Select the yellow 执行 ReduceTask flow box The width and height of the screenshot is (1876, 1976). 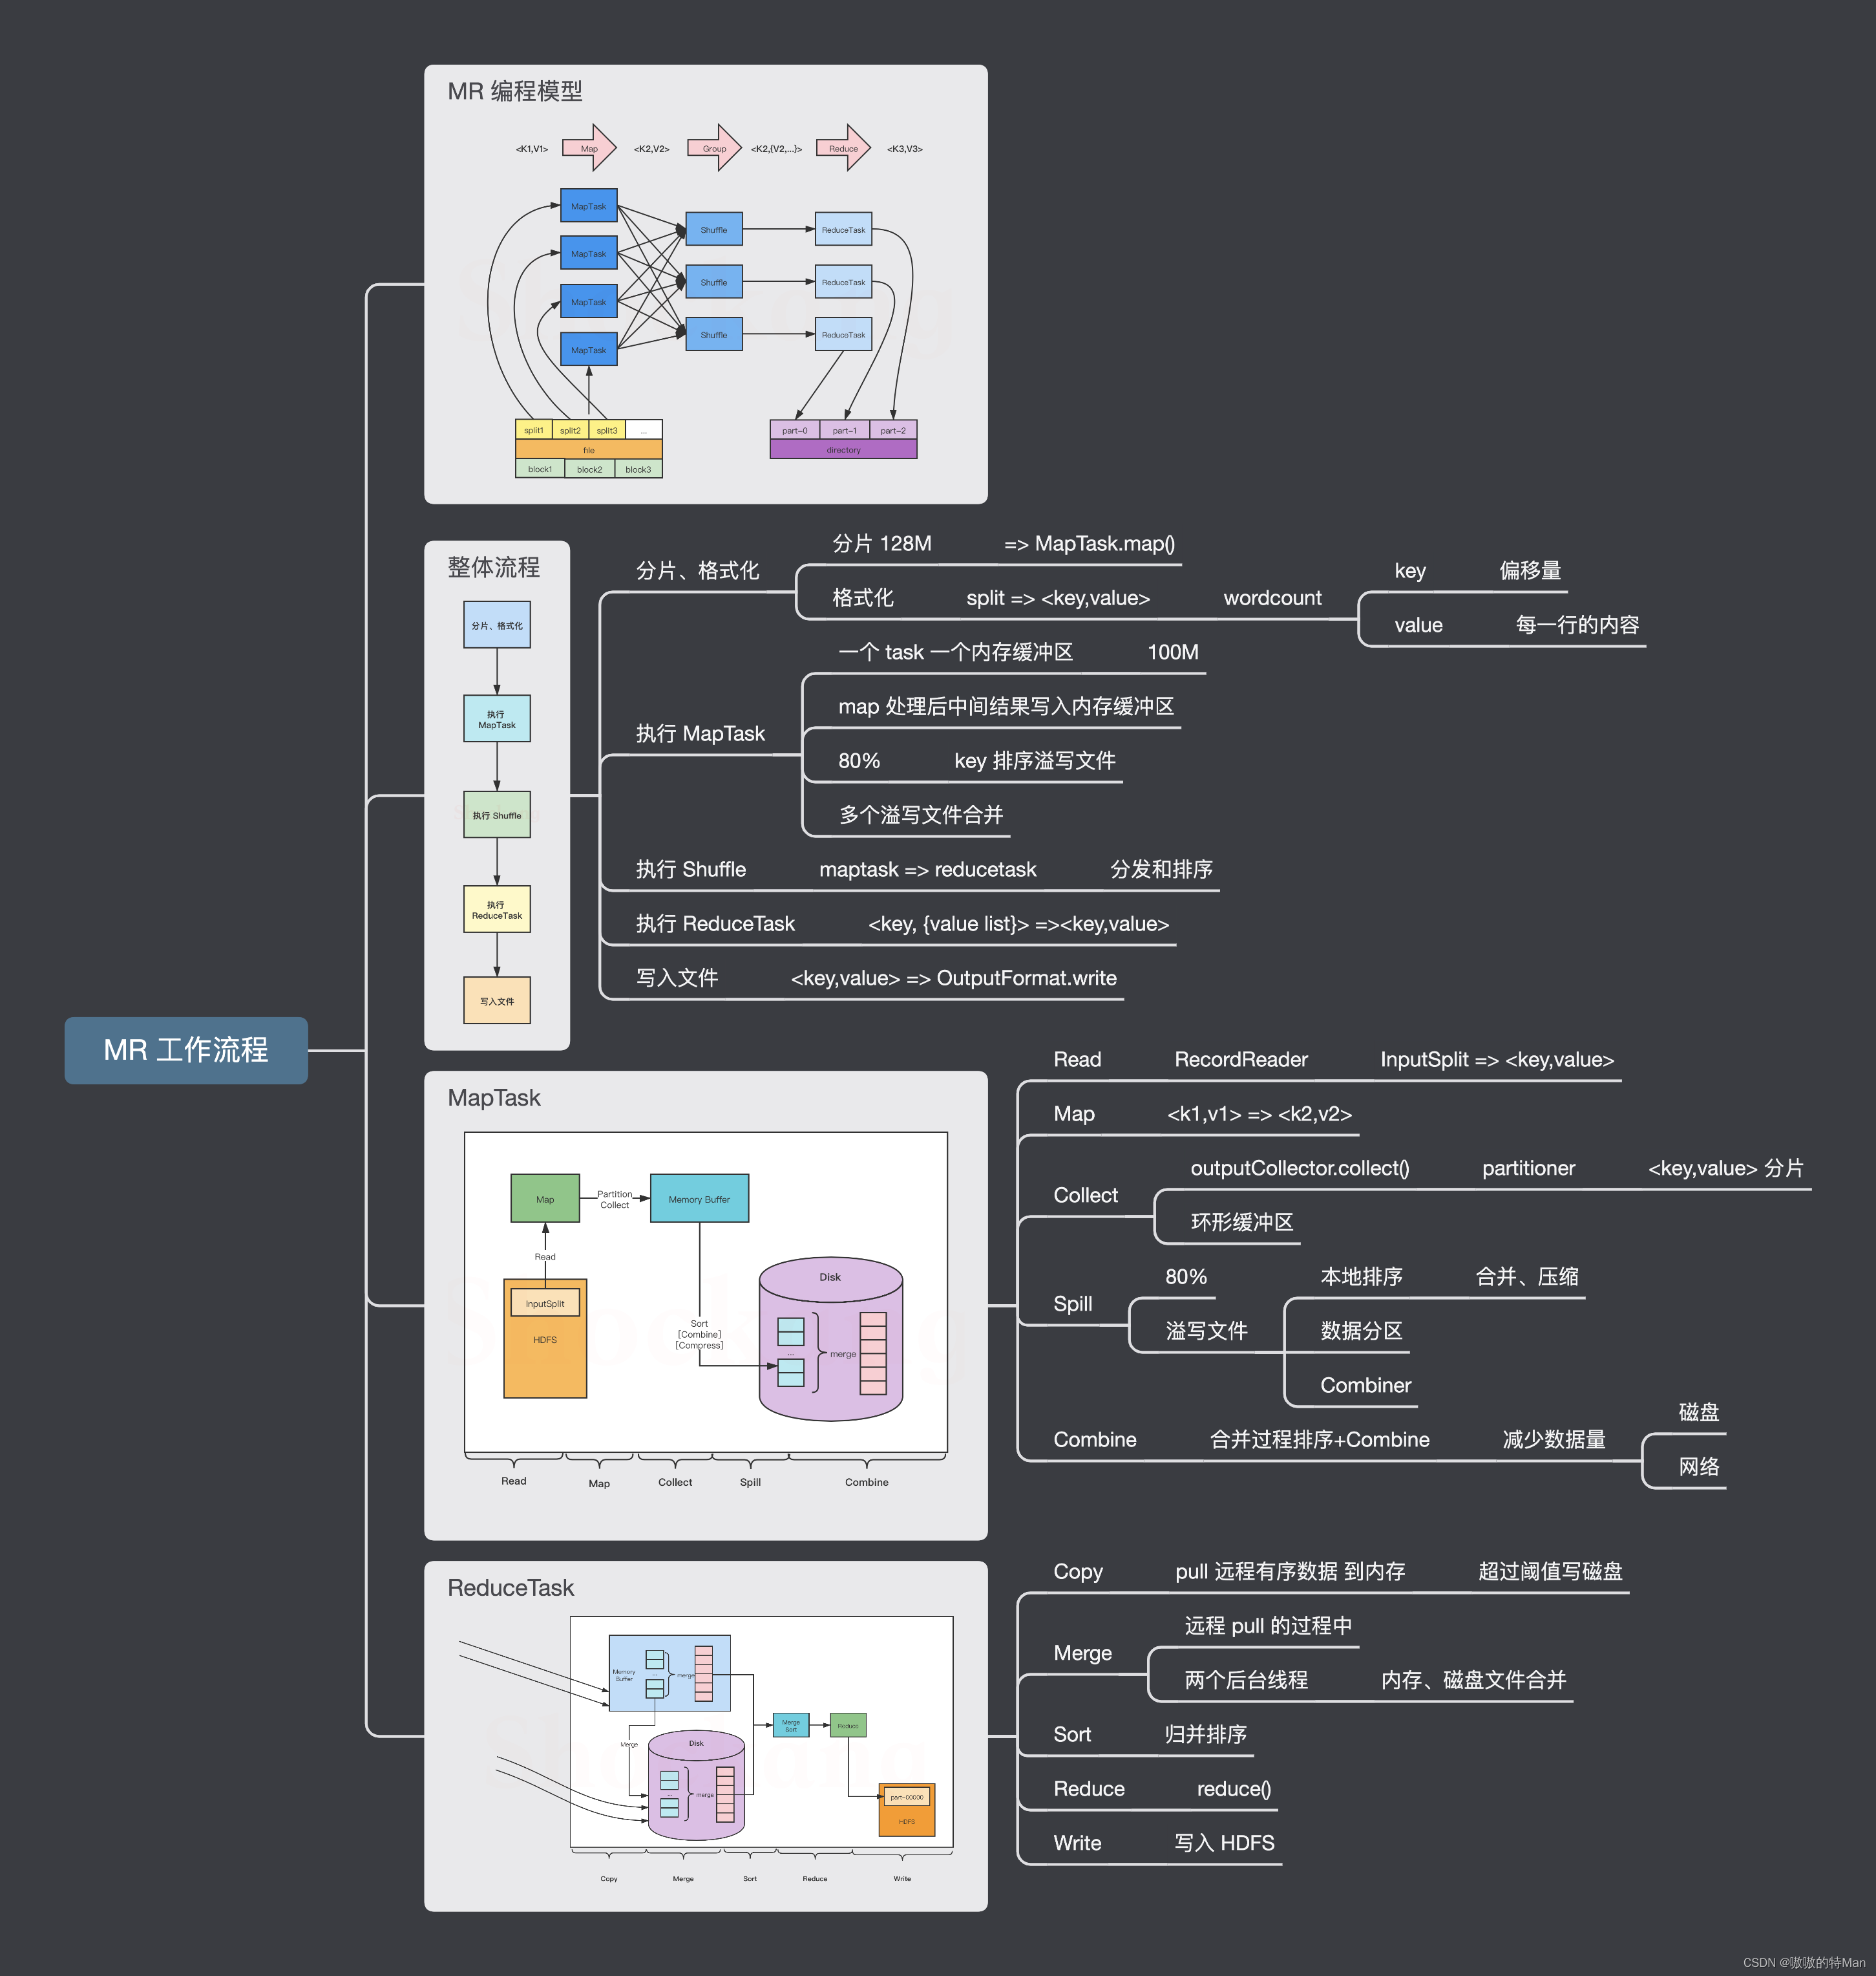click(496, 910)
